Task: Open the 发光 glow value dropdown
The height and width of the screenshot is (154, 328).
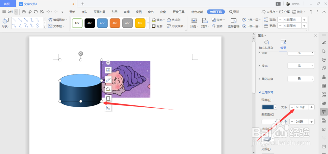Action: (x=301, y=66)
